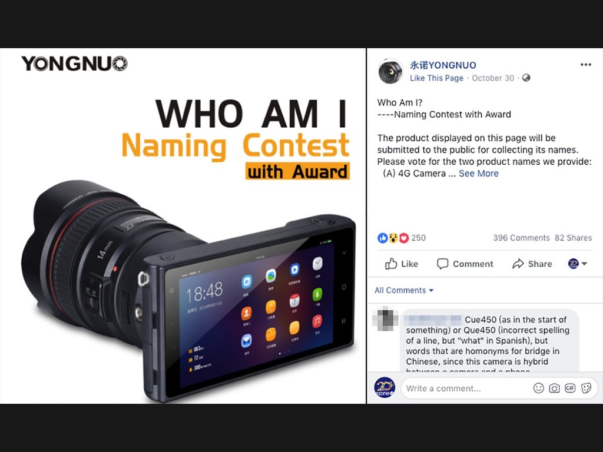
Task: Open the October 30 post timestamp
Action: (x=493, y=78)
